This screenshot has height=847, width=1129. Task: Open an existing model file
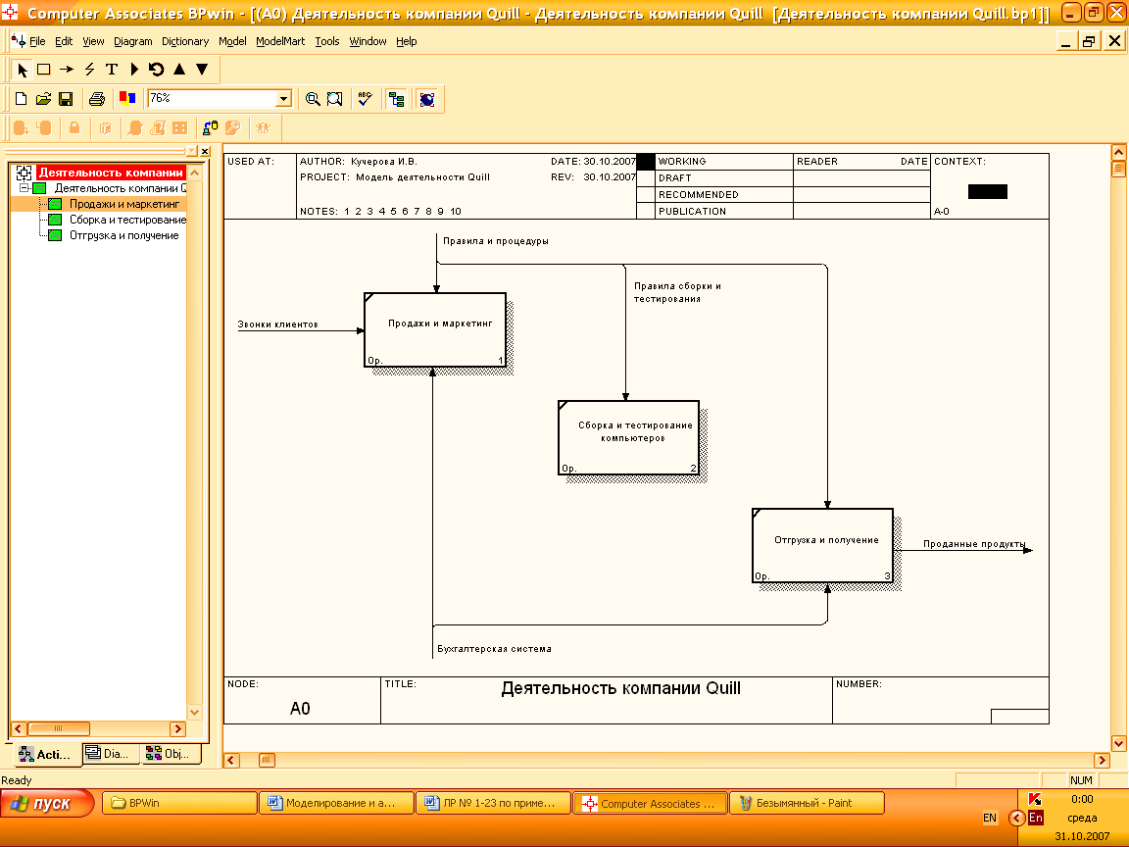[43, 99]
